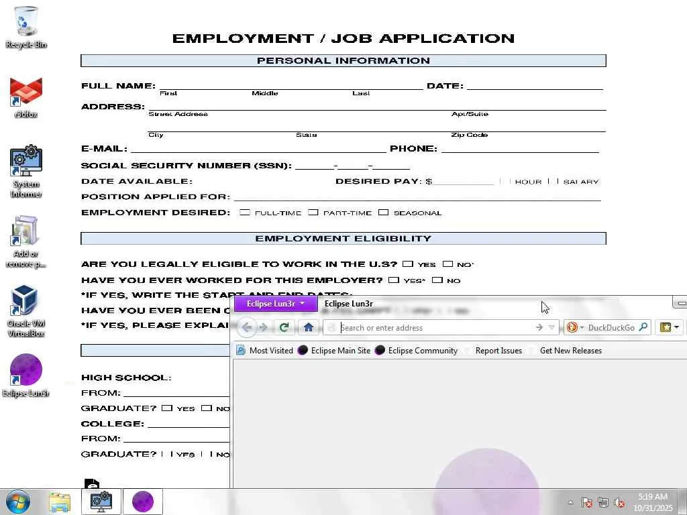Open the purple Eclipse Lun3r app menu

(x=276, y=304)
